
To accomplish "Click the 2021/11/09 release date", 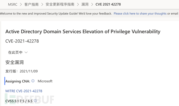I will click(29, 71).
